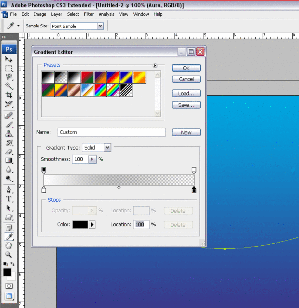Open the Presets flyout menu arrow
Viewport: 299px width, 308px height.
click(155, 65)
